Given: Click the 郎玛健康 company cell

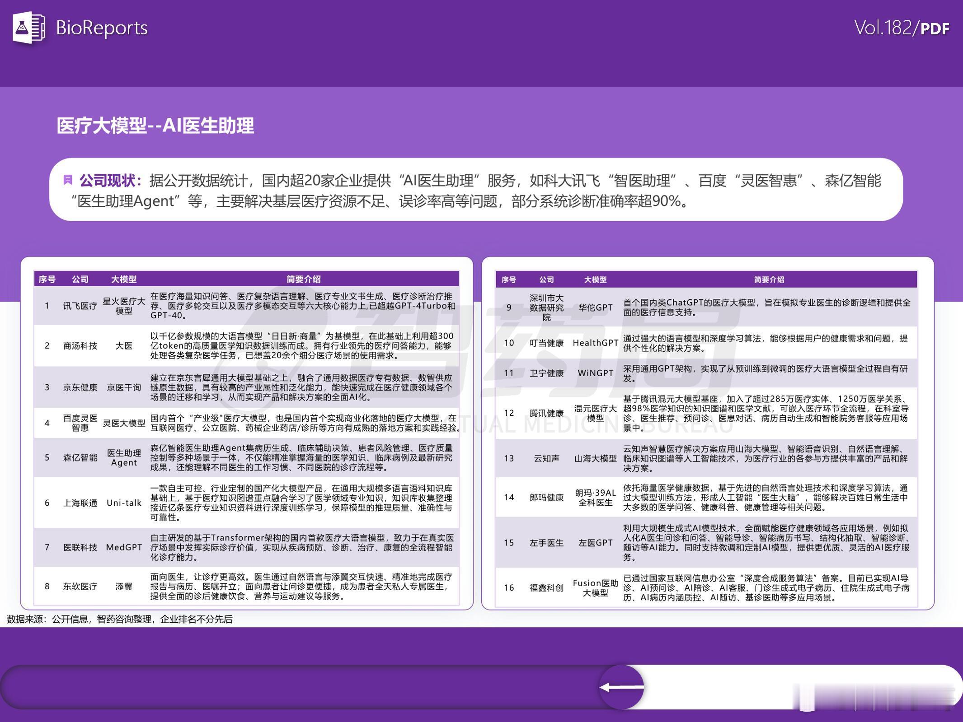Looking at the screenshot, I should 546,497.
